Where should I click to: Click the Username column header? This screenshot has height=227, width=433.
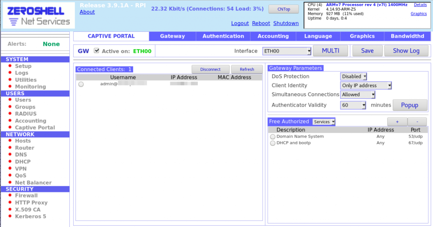click(x=123, y=78)
